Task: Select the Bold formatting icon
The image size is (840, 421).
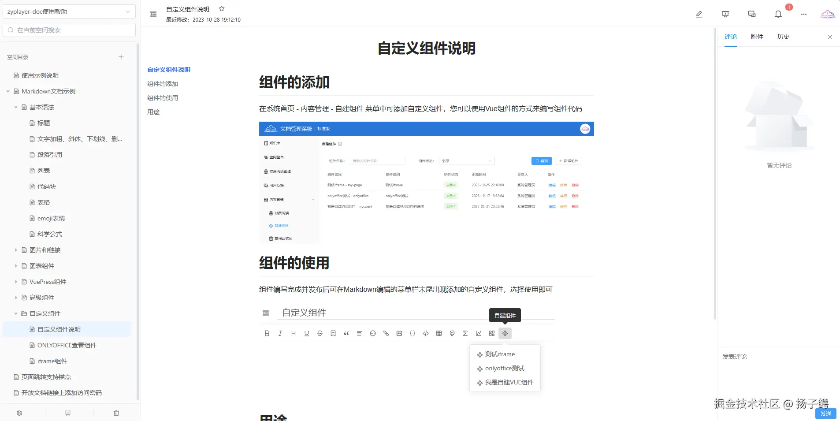Action: (267, 333)
